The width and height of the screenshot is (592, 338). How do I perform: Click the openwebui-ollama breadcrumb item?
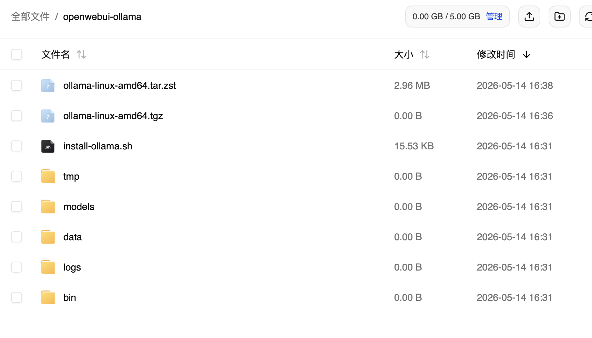point(102,17)
